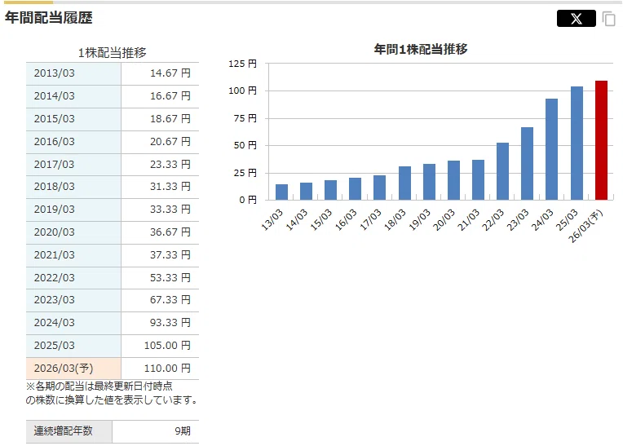Click the 連続増配年数 label cell

(69, 431)
